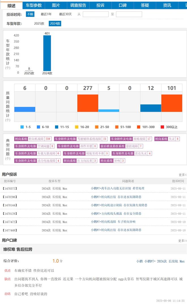Open complaint 转向机设计缺陷 存在短路失效隐患
Screen dimensions: 187x306
(119, 205)
